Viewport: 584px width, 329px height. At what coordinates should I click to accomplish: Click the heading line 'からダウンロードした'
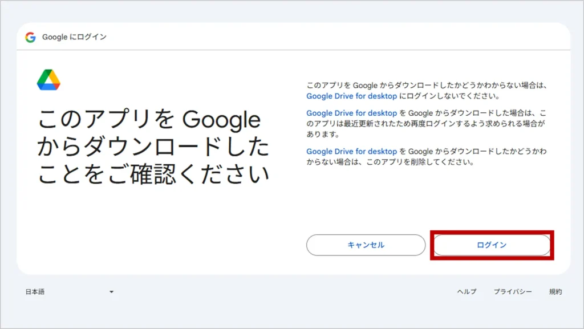coord(153,147)
